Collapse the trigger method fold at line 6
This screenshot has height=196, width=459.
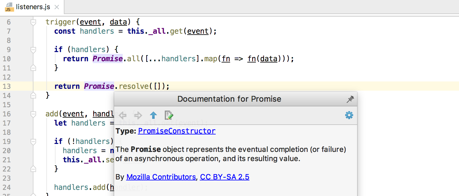33,22
